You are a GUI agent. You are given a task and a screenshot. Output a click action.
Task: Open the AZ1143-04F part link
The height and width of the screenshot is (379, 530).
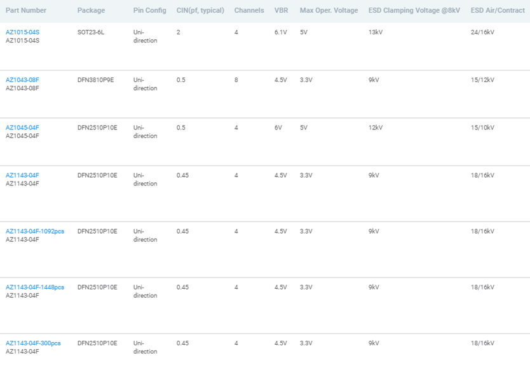tap(22, 175)
